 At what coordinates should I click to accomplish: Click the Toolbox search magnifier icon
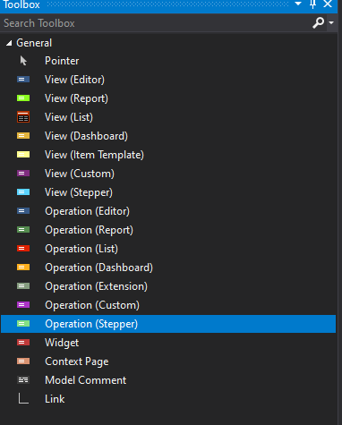point(318,22)
